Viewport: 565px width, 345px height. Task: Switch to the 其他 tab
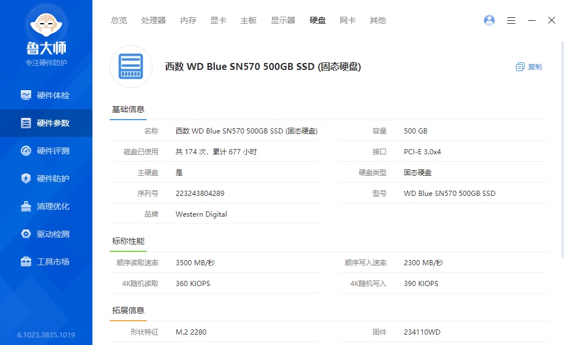click(378, 21)
